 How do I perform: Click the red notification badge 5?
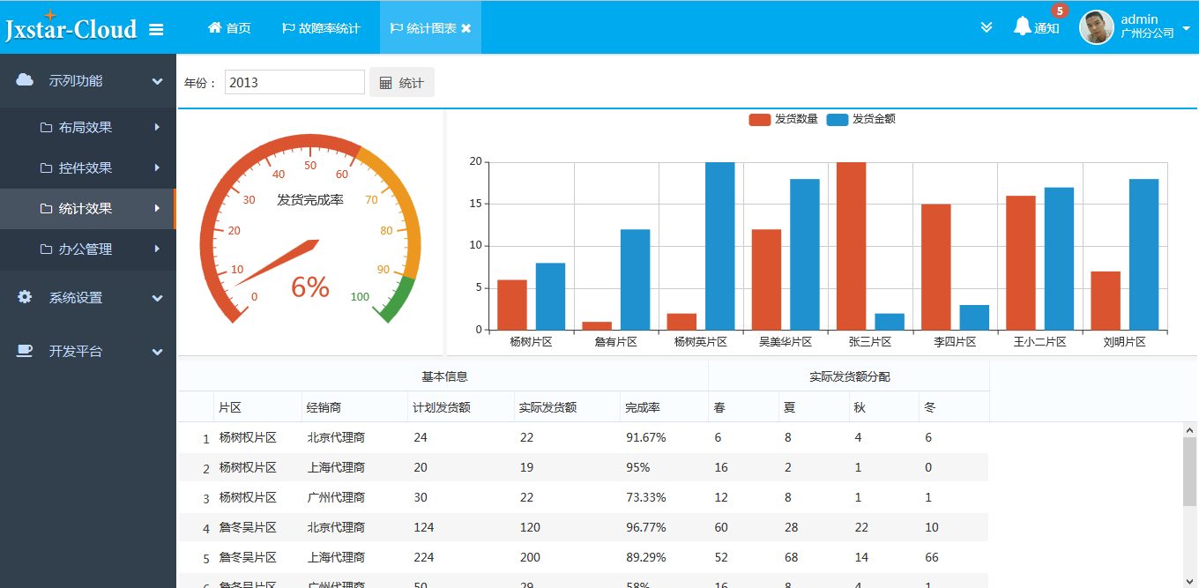tap(1059, 11)
